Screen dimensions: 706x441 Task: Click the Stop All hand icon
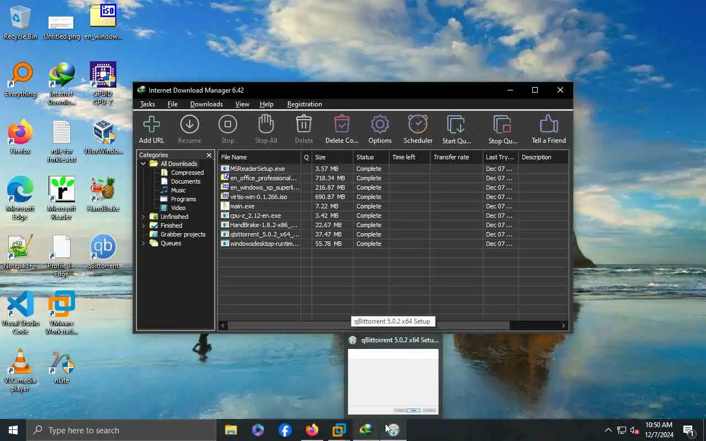pyautogui.click(x=266, y=125)
